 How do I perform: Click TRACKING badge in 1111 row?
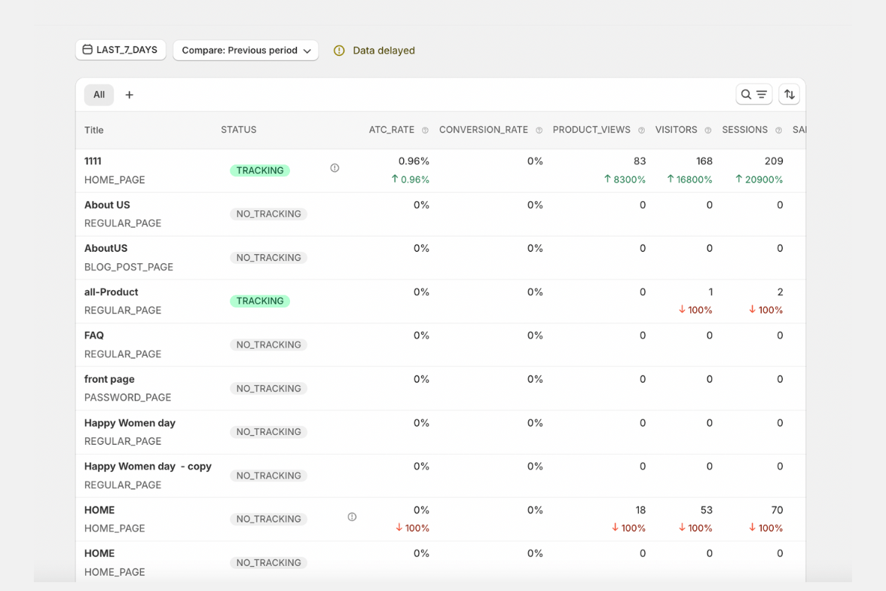pos(260,170)
